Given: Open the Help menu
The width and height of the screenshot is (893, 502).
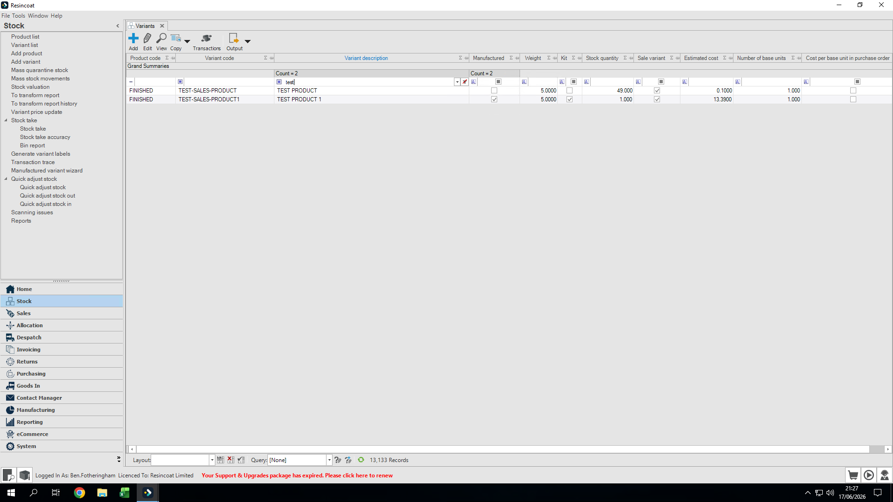Looking at the screenshot, I should click(56, 16).
